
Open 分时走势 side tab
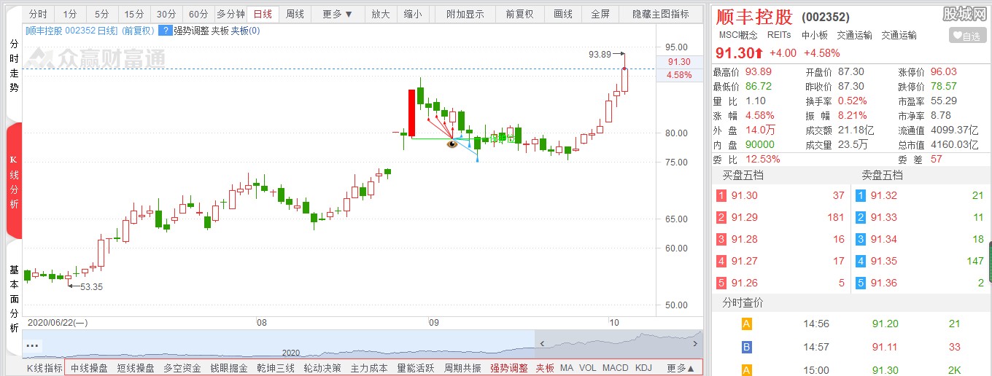click(14, 66)
